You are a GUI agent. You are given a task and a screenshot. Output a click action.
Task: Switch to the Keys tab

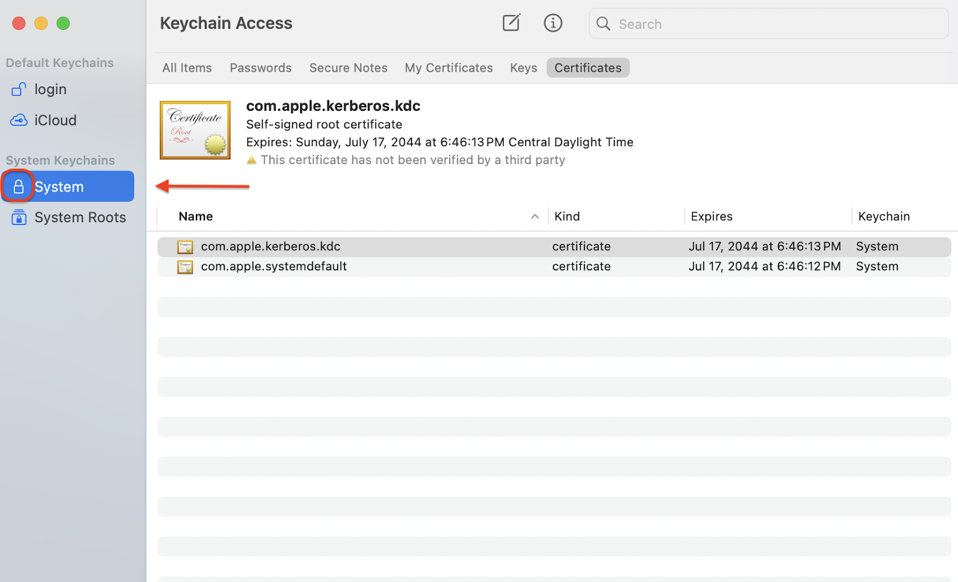(x=523, y=68)
